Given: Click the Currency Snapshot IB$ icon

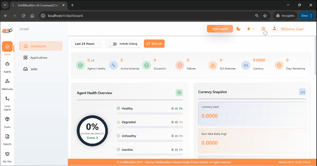Looking at the screenshot, I should 302,92.
